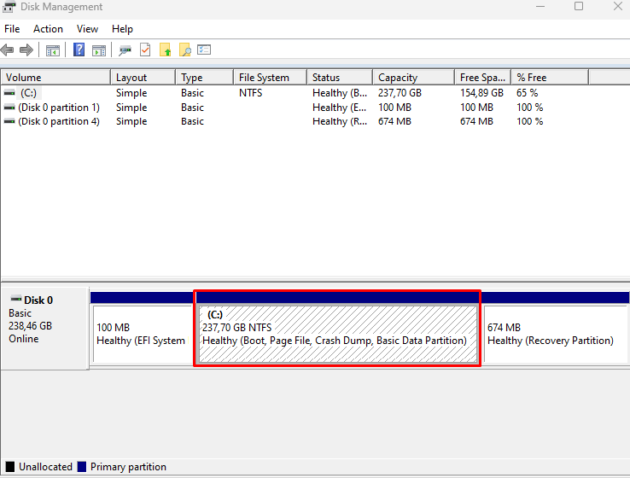Maximize the Disk Management window

[579, 6]
